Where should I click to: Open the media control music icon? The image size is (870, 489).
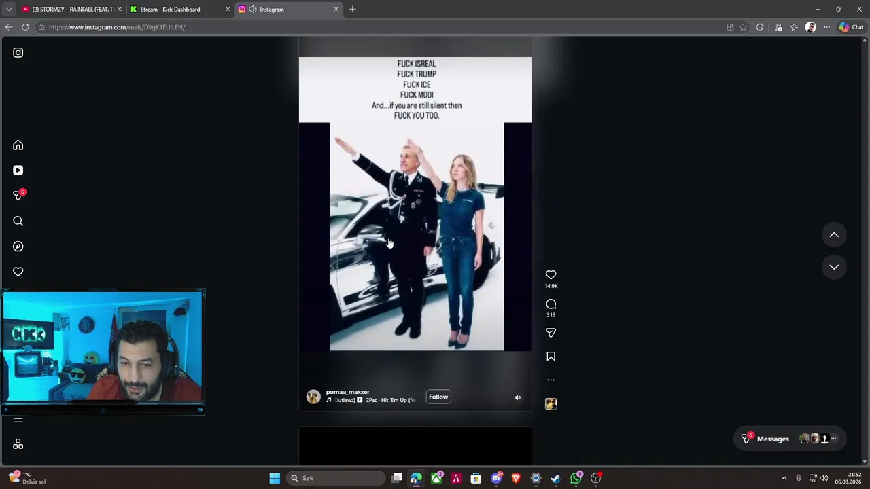coord(778,27)
